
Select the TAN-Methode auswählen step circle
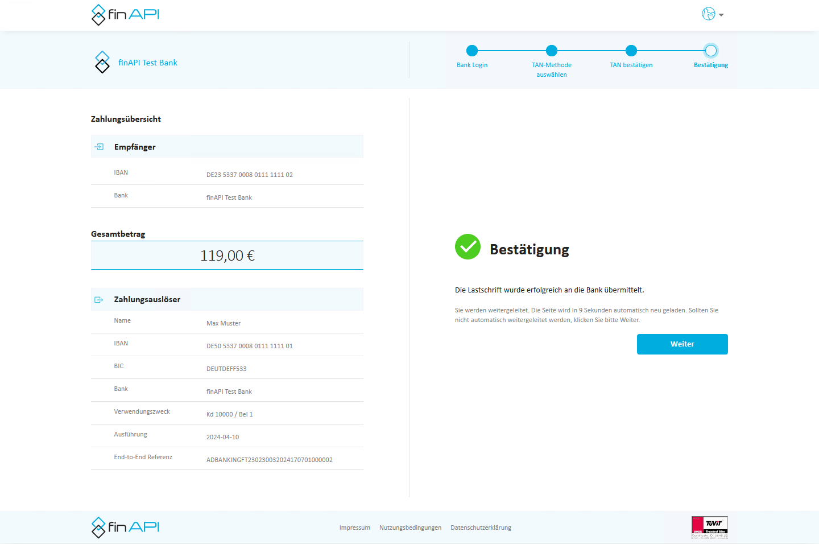[x=552, y=51]
